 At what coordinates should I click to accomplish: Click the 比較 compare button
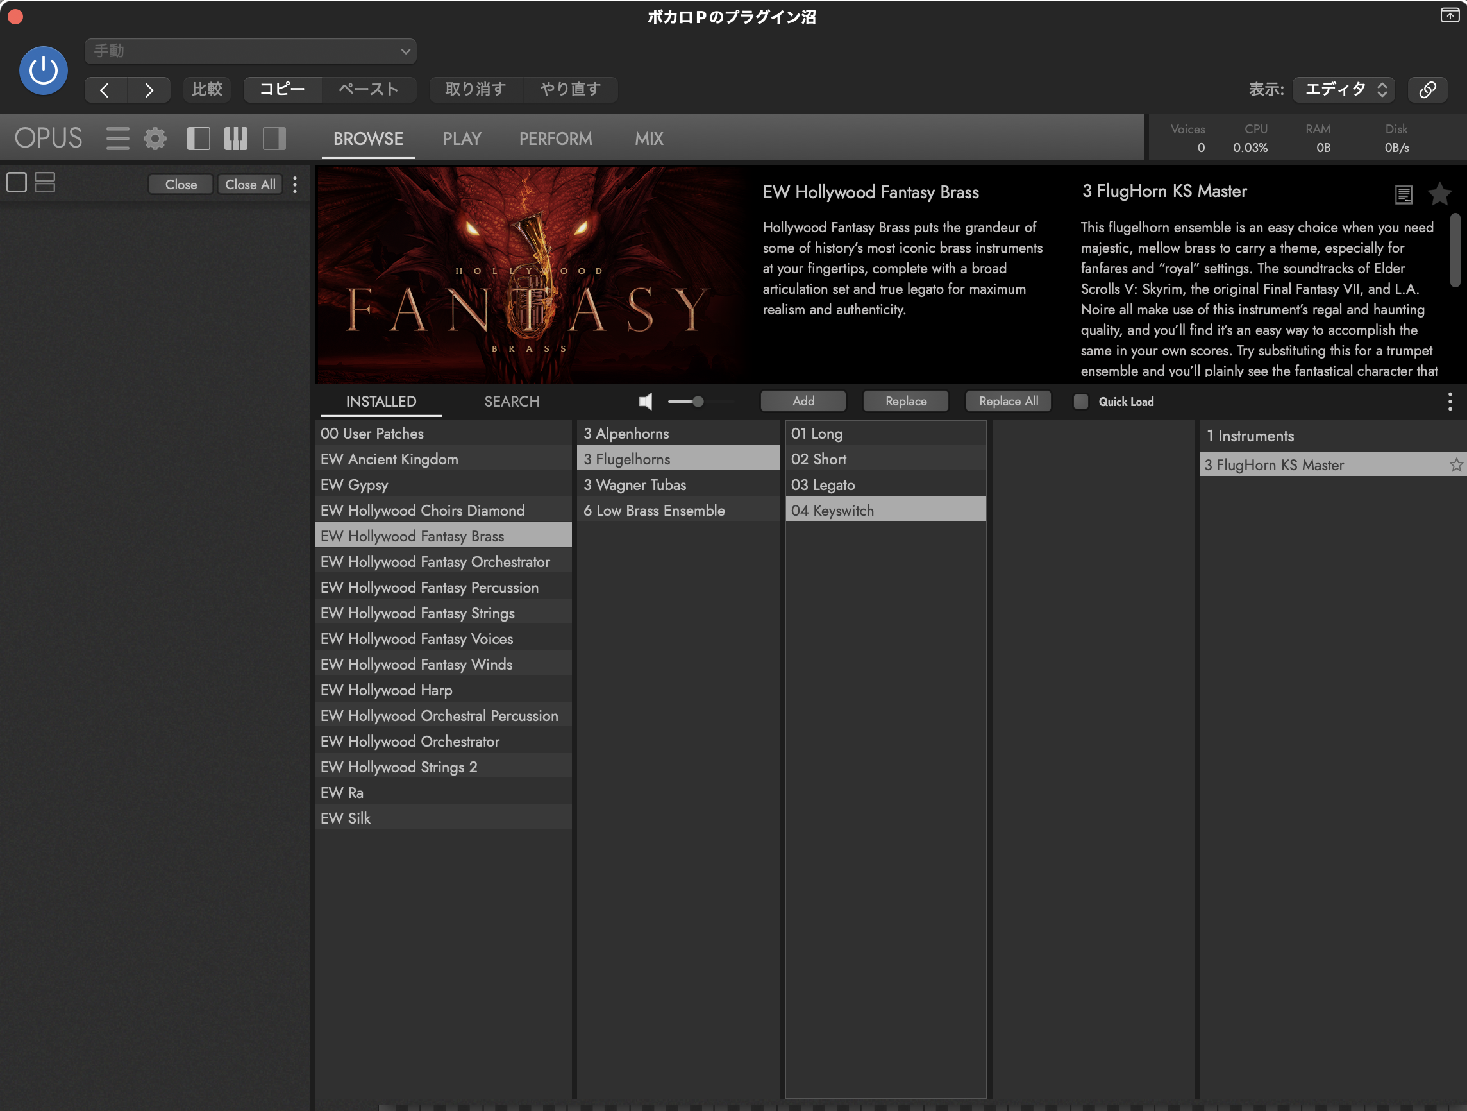click(x=207, y=90)
